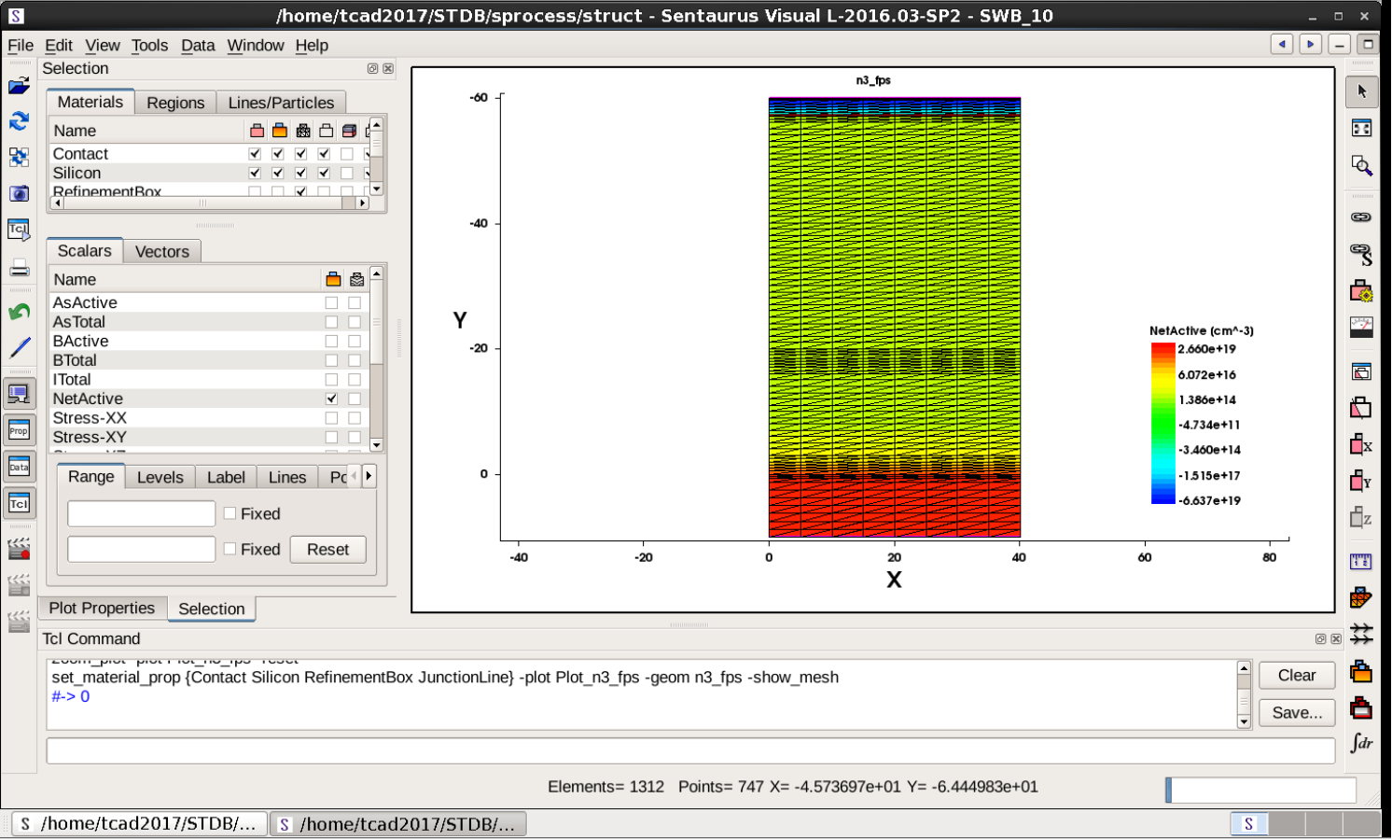
Task: Open the gauge meter probe icon
Action: point(1361,327)
